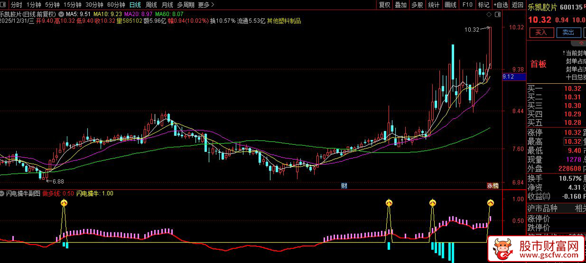586x263 pixels.
Task: Click the 卖出 sell button
Action: click(x=568, y=33)
